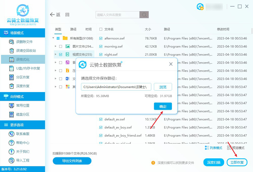
Task: Switch to the 路径 tab
Action: coord(73,29)
